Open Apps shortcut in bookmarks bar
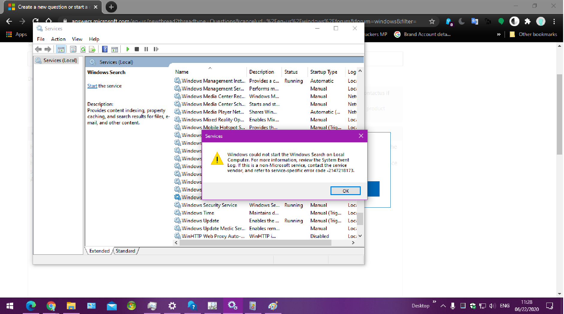564x314 pixels. point(17,34)
